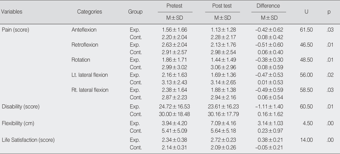Select the Disability (score) row label
This screenshot has height=154, width=340.
click(x=21, y=107)
